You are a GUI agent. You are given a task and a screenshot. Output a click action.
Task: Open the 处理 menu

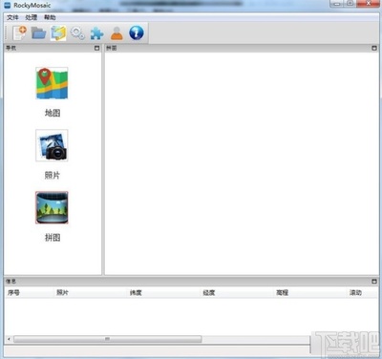point(32,17)
